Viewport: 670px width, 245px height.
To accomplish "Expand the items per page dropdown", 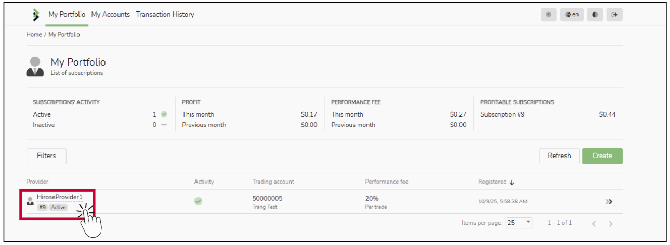I will 519,223.
